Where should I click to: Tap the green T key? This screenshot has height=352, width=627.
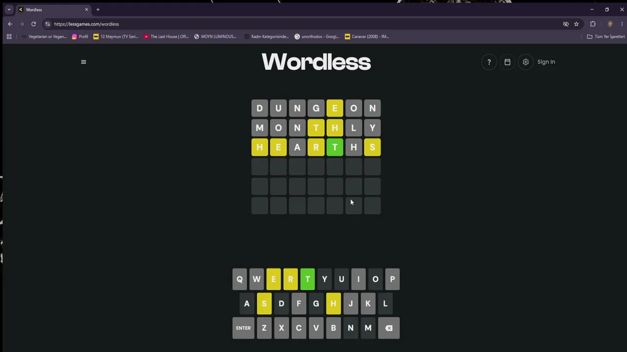308,279
